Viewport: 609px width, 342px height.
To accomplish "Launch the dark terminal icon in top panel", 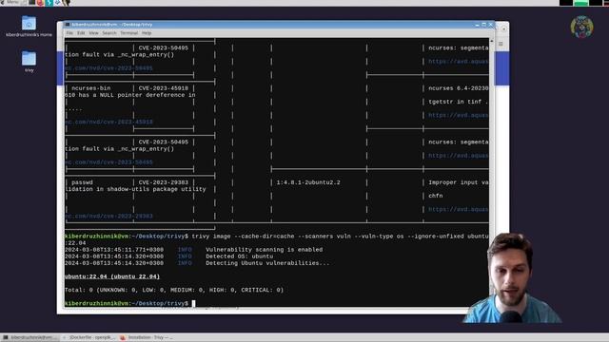I will click(31, 2).
